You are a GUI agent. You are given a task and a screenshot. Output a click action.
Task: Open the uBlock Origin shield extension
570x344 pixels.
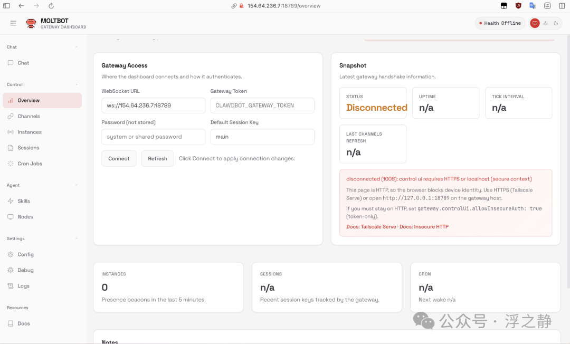pyautogui.click(x=518, y=6)
